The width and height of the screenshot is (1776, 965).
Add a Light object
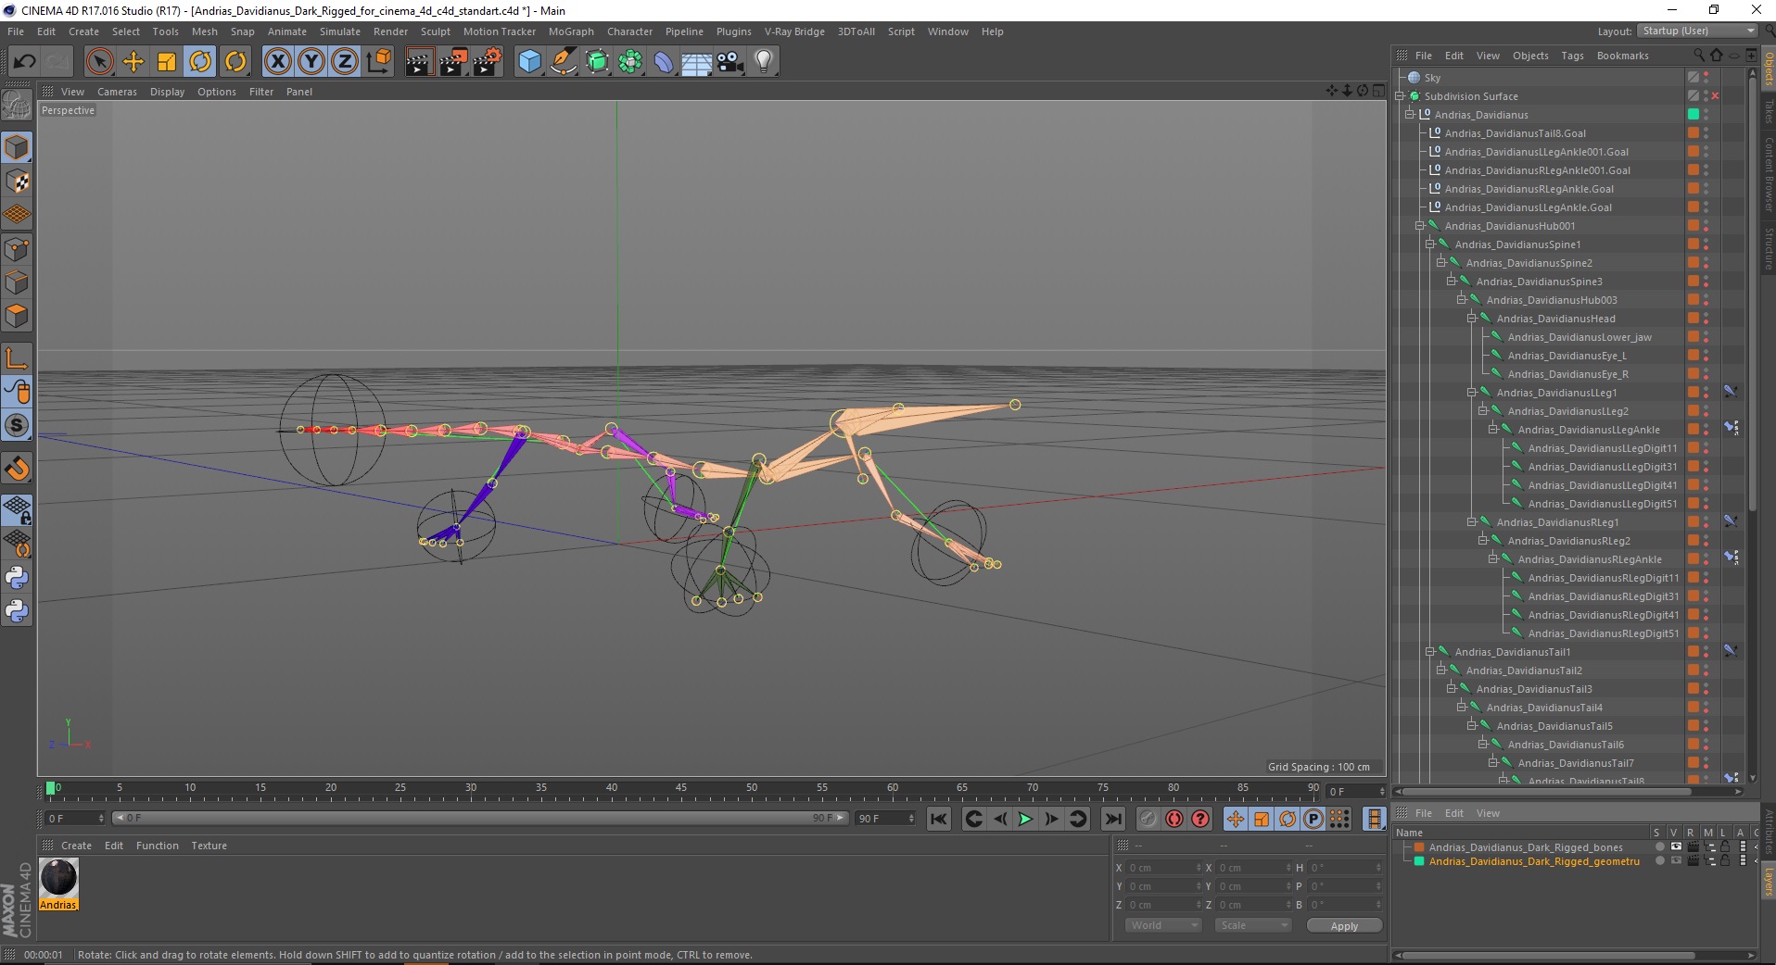[764, 62]
